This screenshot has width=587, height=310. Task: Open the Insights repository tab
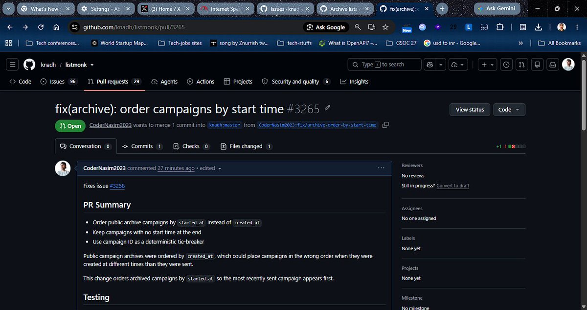click(x=354, y=82)
